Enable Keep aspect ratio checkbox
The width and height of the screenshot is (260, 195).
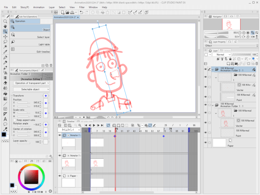[15, 120]
